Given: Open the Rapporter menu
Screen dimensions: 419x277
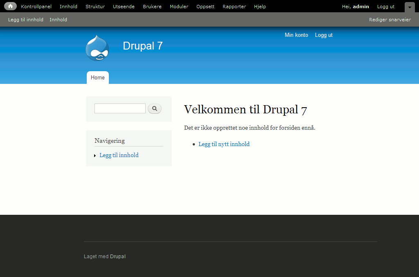Looking at the screenshot, I should pos(234,6).
